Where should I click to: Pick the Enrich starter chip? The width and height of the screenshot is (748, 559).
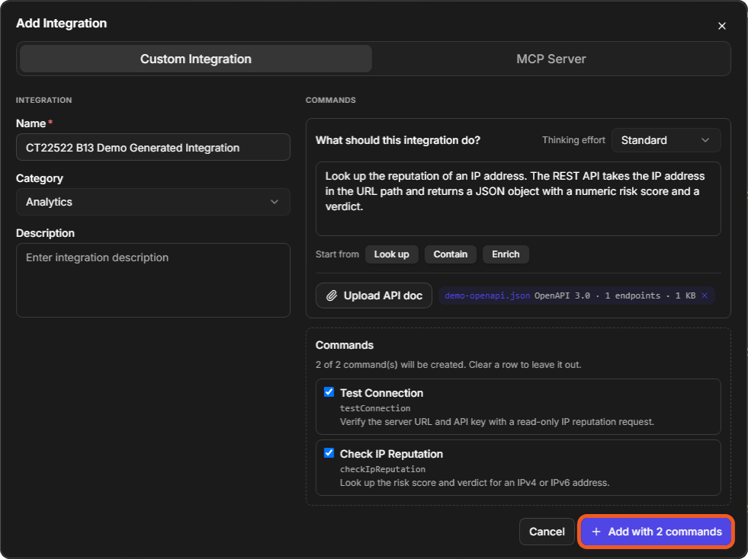click(x=506, y=254)
